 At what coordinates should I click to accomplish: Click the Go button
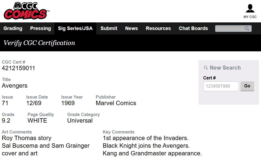tap(247, 86)
